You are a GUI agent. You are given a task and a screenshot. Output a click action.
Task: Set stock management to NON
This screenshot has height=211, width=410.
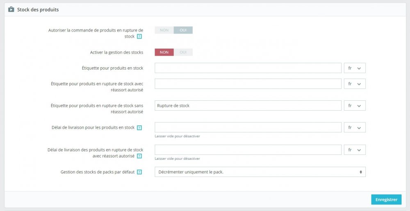point(164,52)
